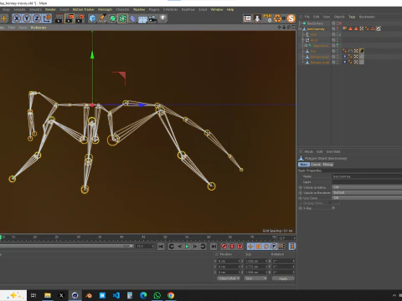
Task: Open Use Color dropdown
Action: (367, 198)
